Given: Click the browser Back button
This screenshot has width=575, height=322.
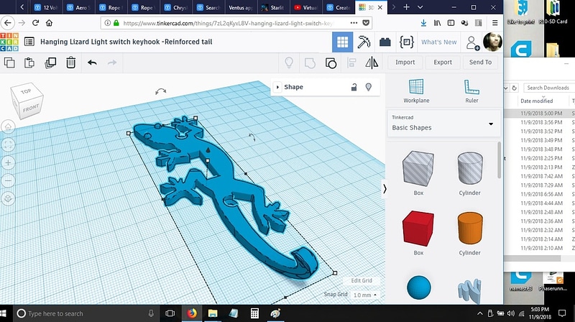Looking at the screenshot, I should tap(8, 23).
